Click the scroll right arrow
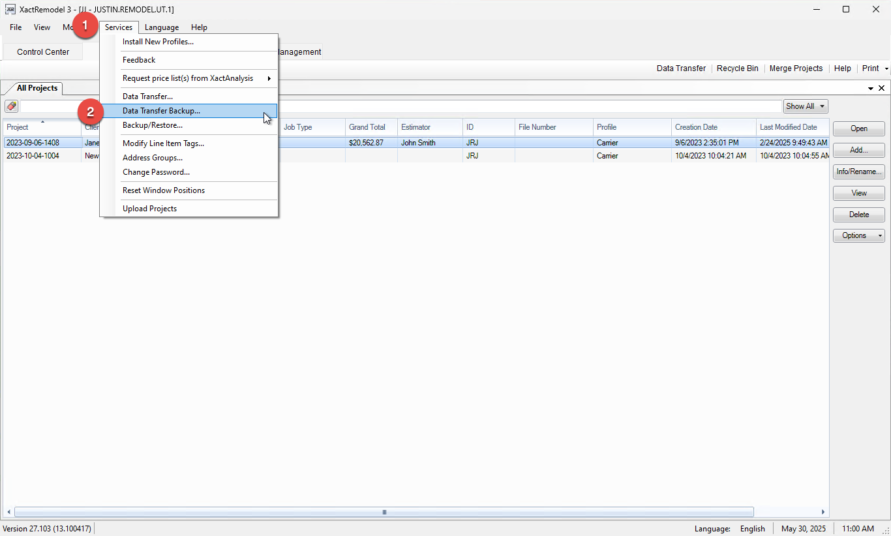Screen dimensions: 891x536 click(x=823, y=513)
